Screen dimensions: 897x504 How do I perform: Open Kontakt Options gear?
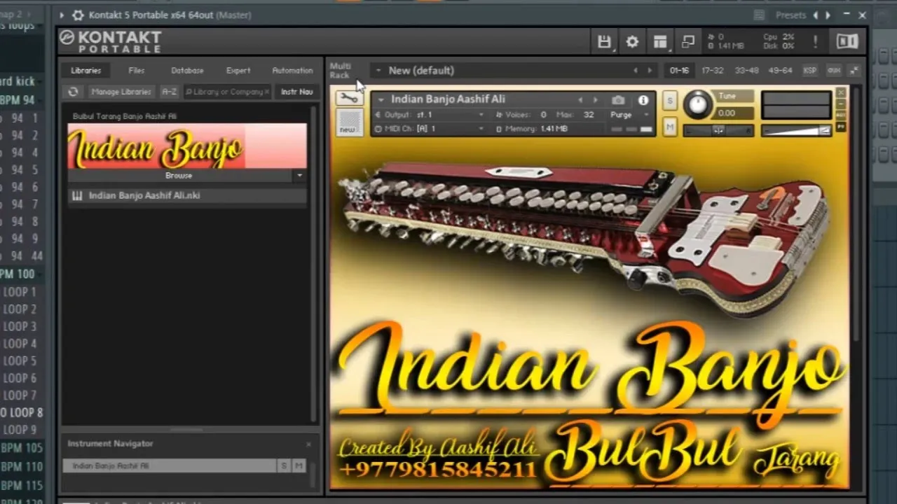pos(632,42)
